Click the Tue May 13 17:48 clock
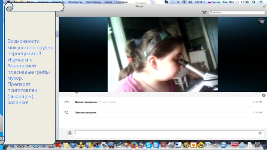The width and height of the screenshot is (267, 150). point(236,2)
